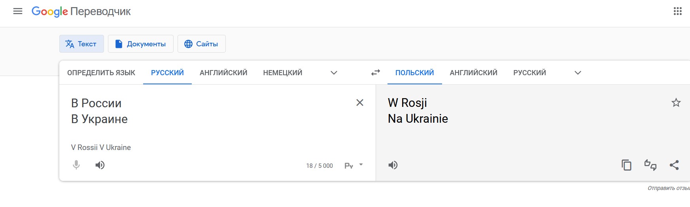Select АНГЛИЙСКИЙ as target language
This screenshot has height=207, width=690.
tap(474, 72)
